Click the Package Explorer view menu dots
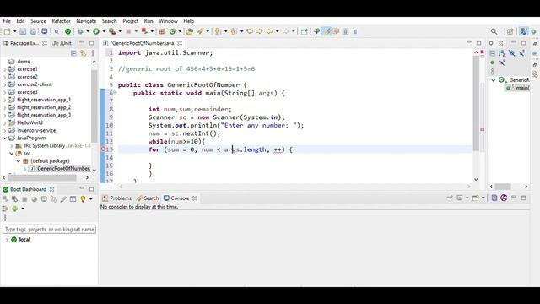540x304 pixels. click(x=93, y=53)
